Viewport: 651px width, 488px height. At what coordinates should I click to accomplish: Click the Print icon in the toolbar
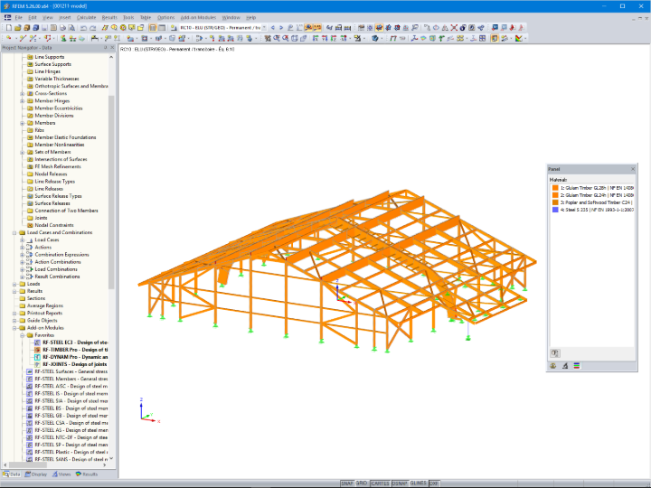(62, 28)
